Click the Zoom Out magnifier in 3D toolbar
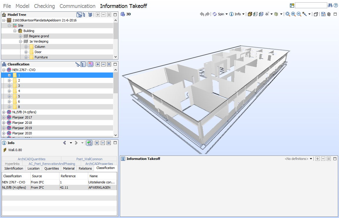 coord(299,14)
